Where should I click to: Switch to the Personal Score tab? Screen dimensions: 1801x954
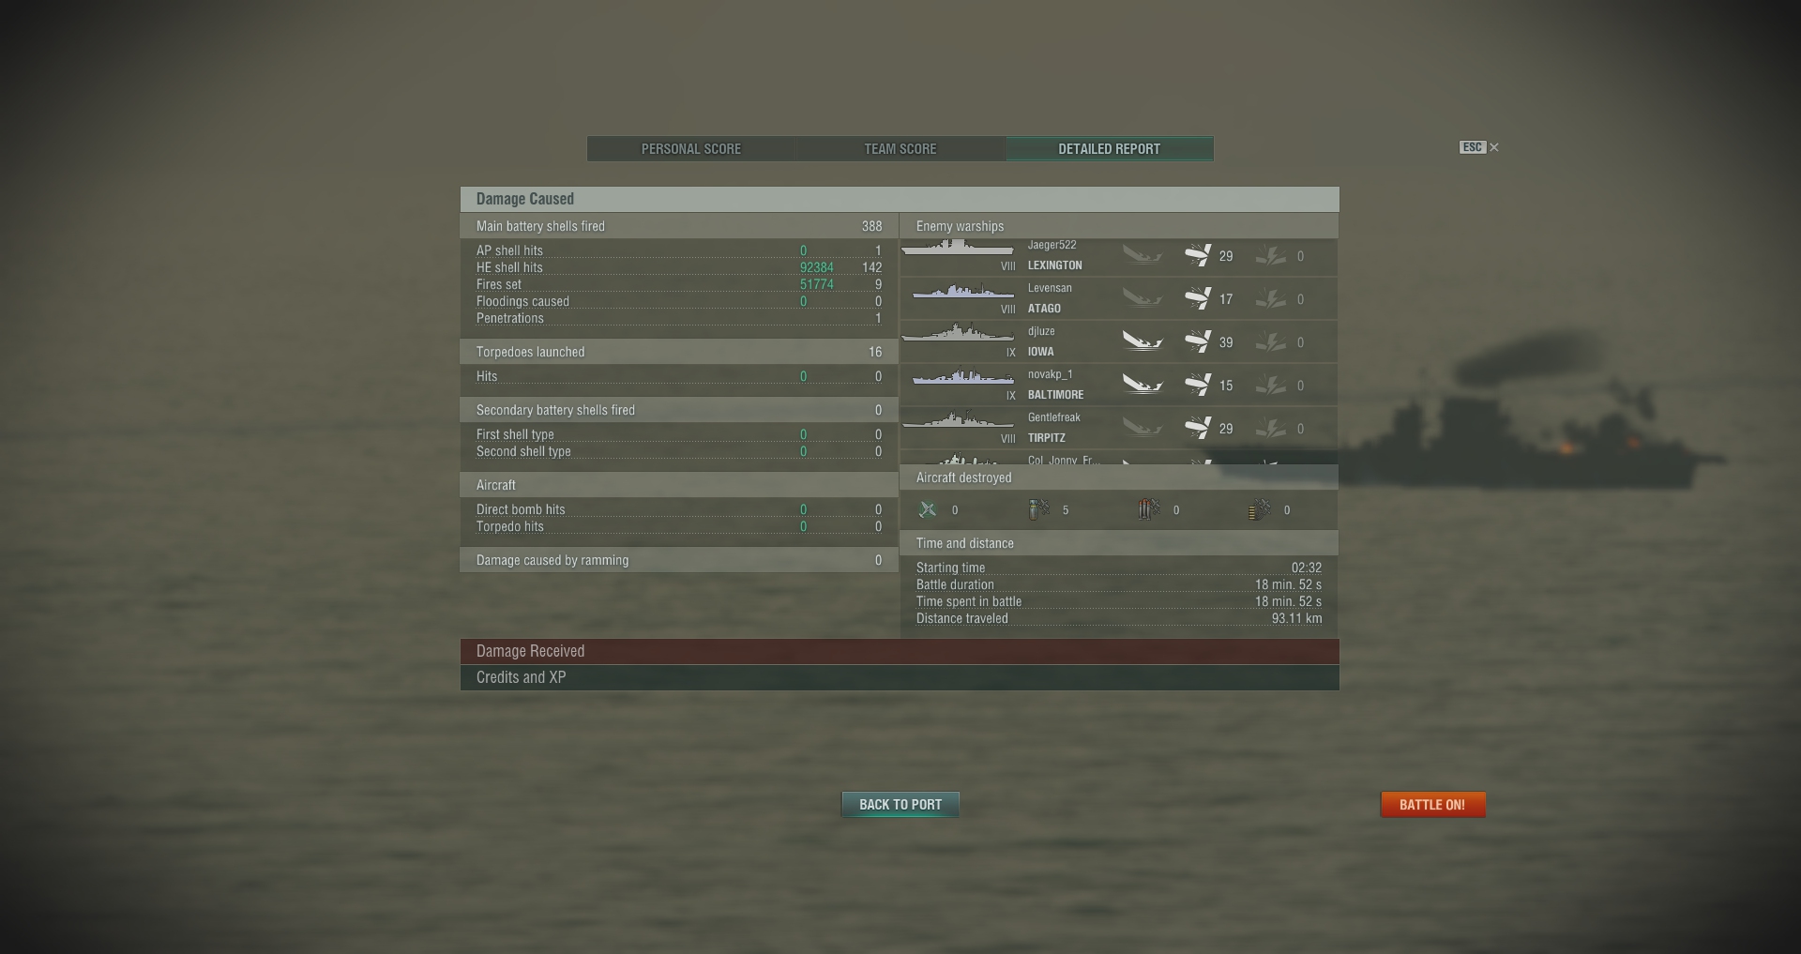click(691, 149)
